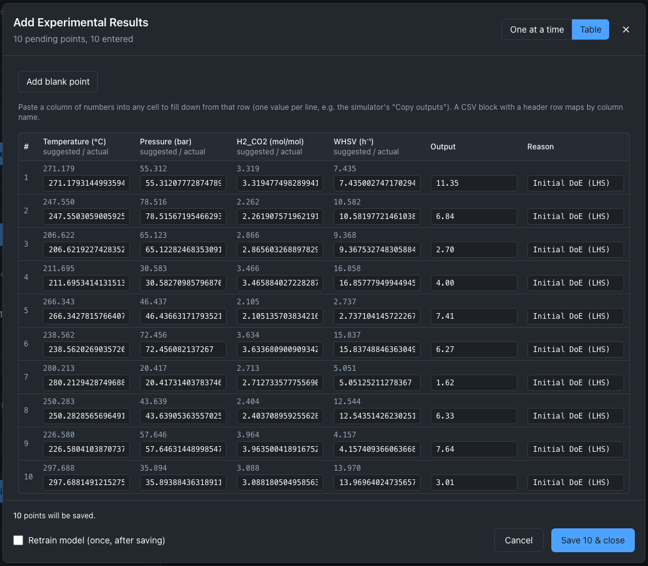Edit row 2 Pressure field 78.51
Viewport: 648px width, 566px height.
point(183,216)
